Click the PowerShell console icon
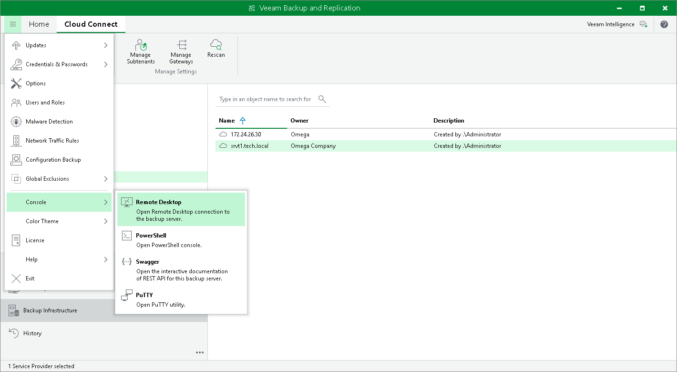Viewport: 677px width, 372px height. tap(126, 236)
